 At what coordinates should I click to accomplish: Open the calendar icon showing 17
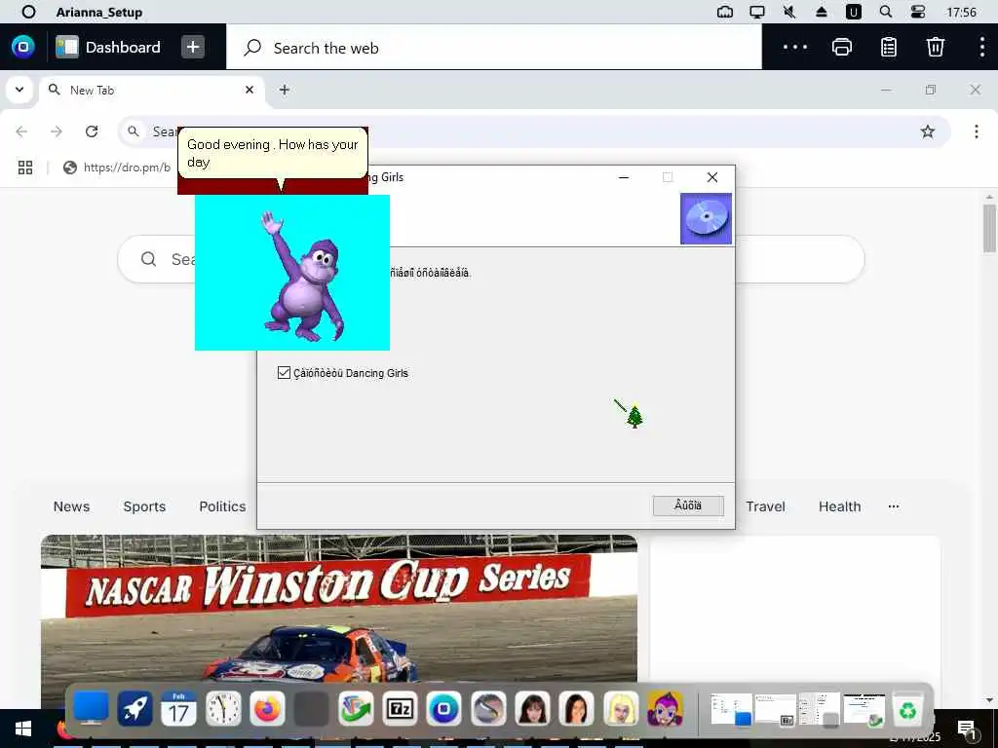[179, 709]
